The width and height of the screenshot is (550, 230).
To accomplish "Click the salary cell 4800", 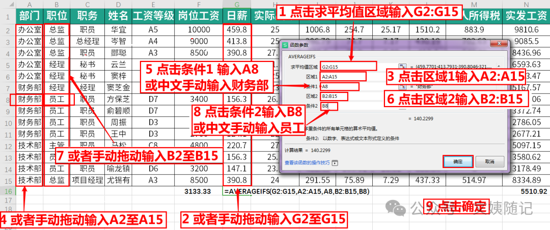I will (199, 144).
